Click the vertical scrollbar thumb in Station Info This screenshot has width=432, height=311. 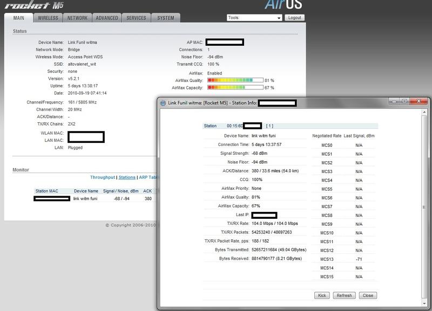point(424,207)
